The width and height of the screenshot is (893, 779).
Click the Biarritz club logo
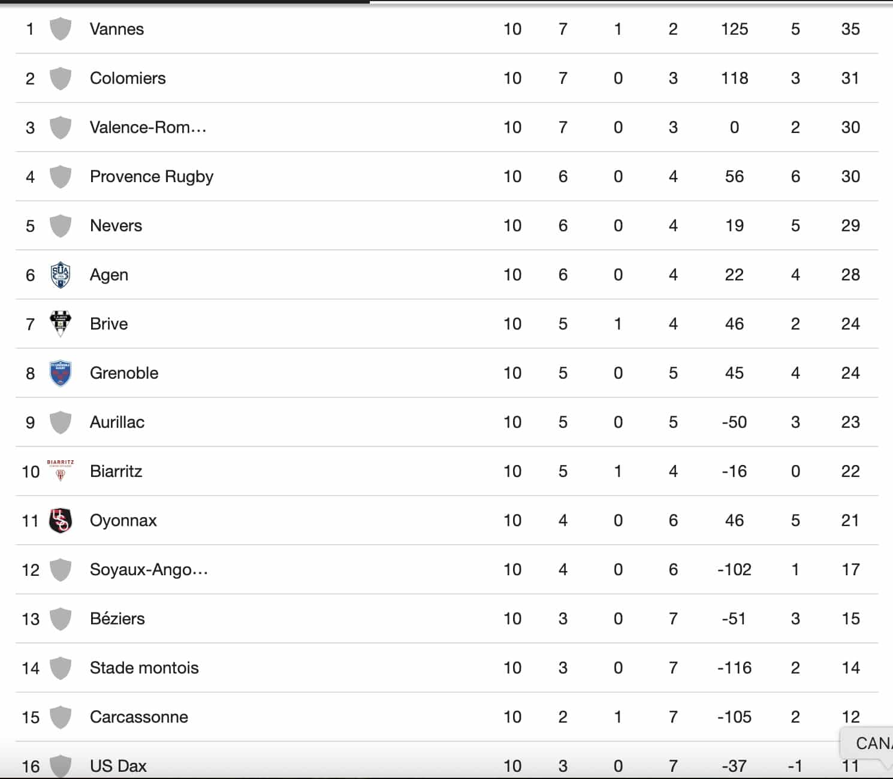click(60, 471)
